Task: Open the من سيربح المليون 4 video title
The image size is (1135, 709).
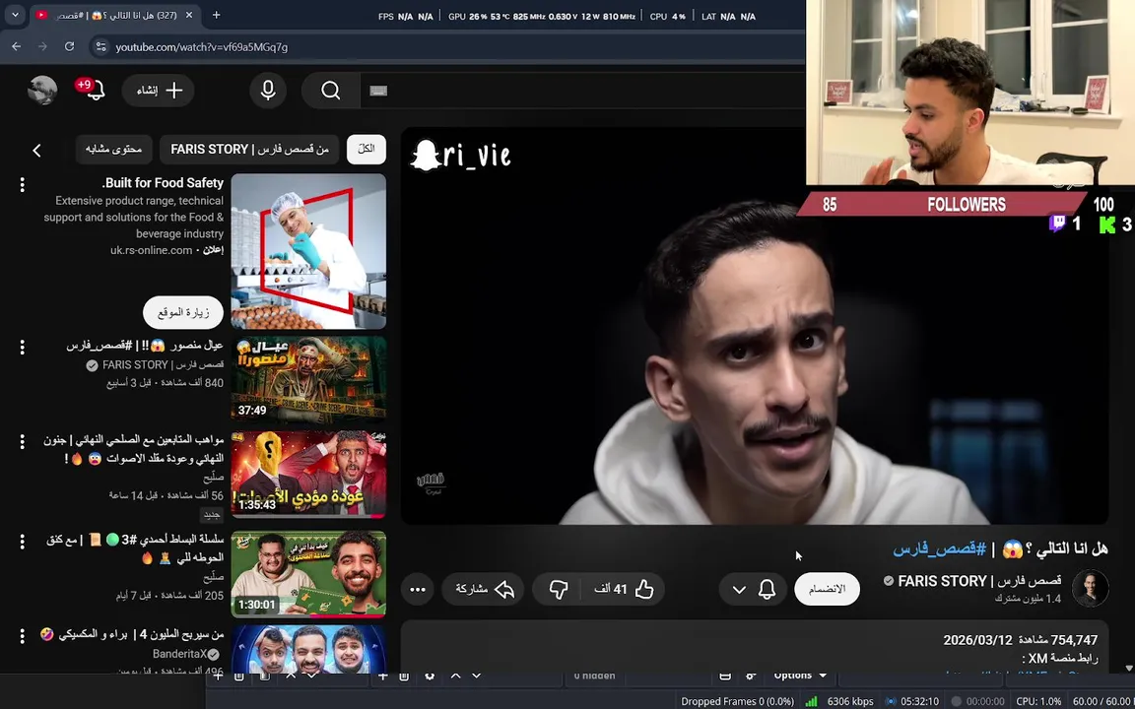Action: 132,634
